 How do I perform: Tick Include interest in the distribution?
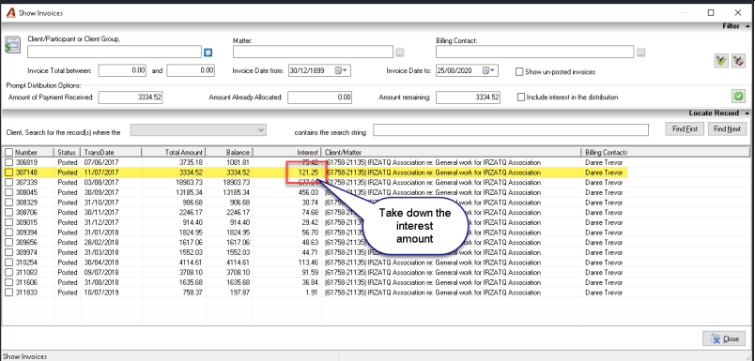click(521, 98)
